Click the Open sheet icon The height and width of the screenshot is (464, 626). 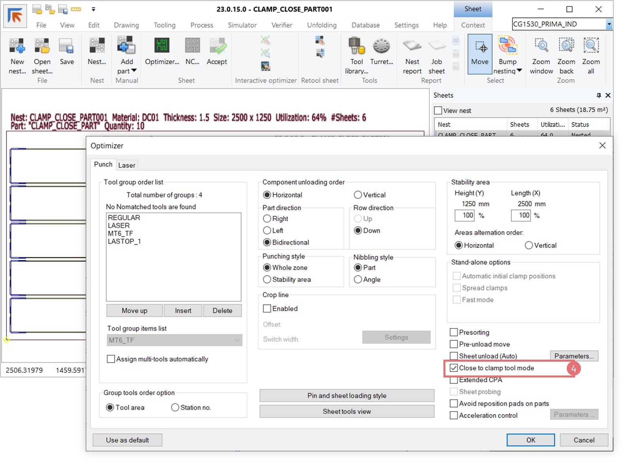click(42, 47)
